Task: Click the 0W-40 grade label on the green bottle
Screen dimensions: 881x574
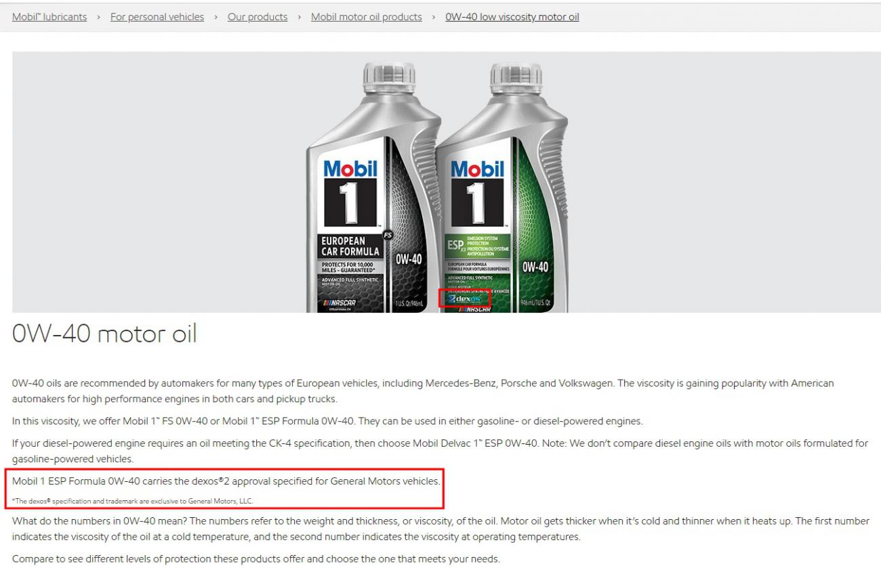Action: pyautogui.click(x=535, y=267)
